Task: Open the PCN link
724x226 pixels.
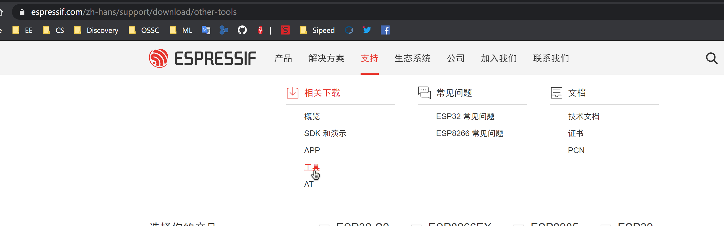Action: click(x=576, y=150)
